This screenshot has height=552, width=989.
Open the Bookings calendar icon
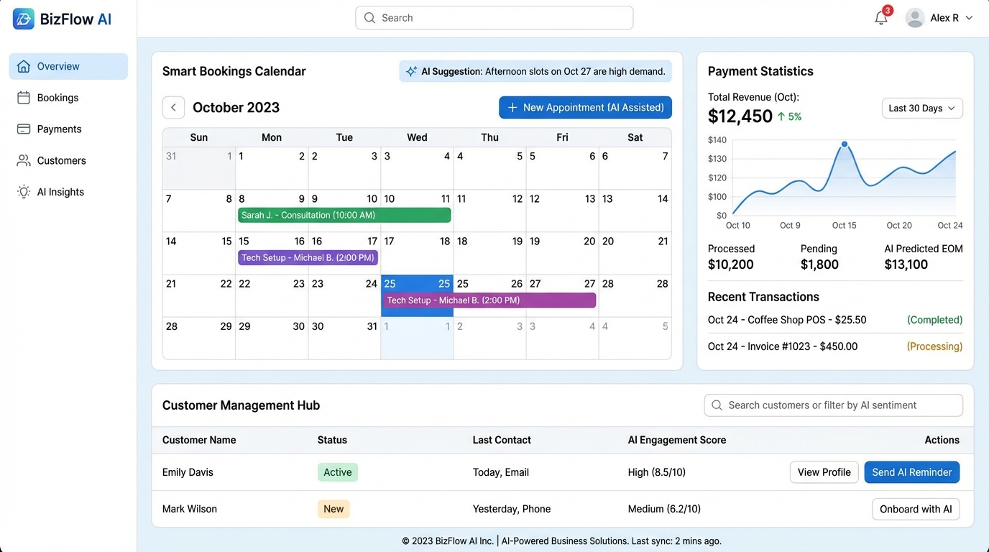(x=24, y=97)
